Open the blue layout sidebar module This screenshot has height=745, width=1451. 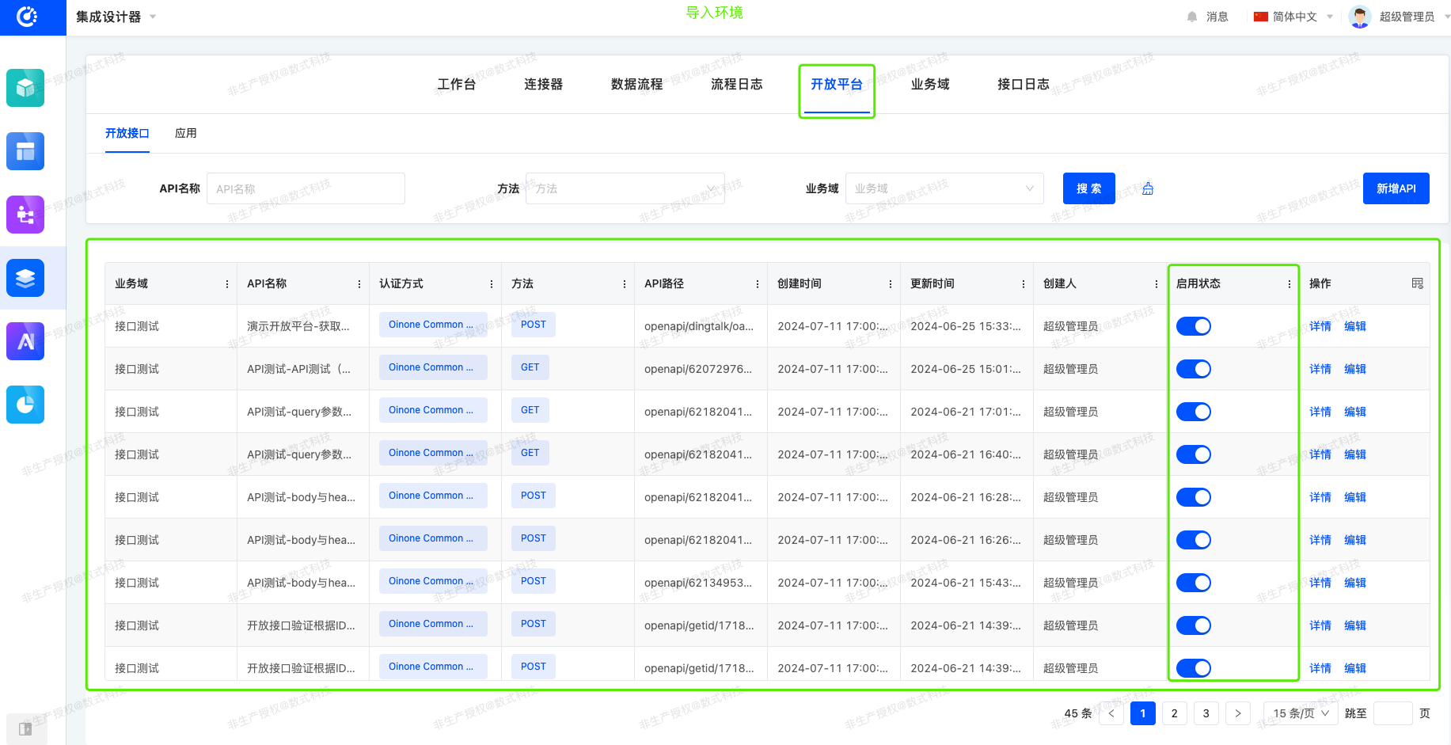pyautogui.click(x=25, y=151)
